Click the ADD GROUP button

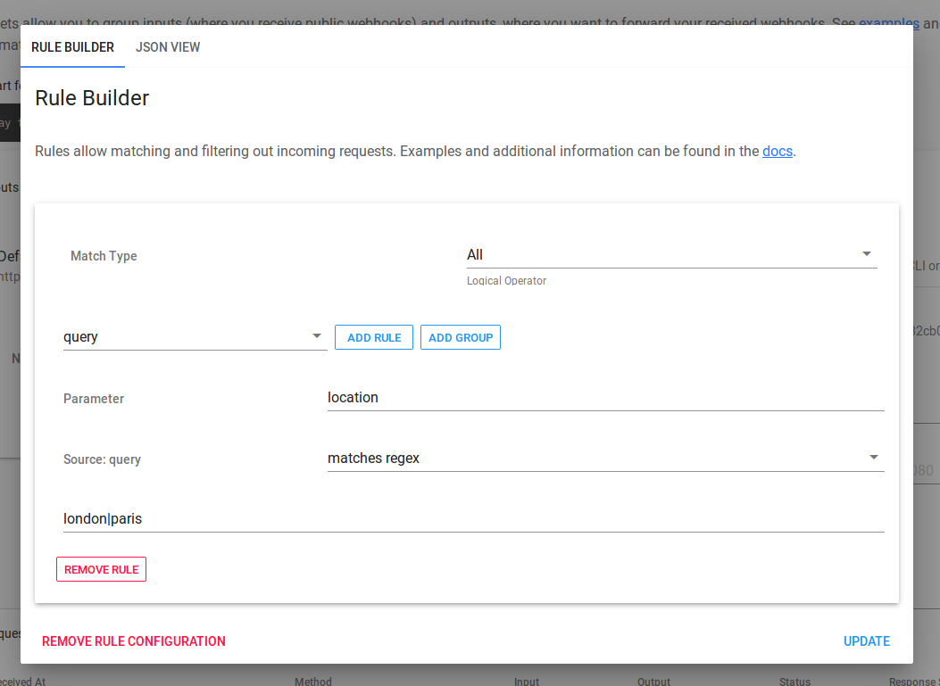[460, 337]
